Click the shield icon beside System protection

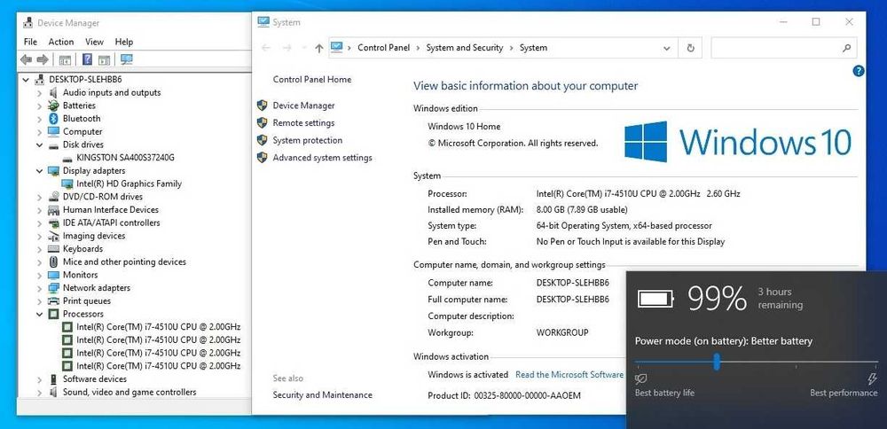pyautogui.click(x=262, y=140)
